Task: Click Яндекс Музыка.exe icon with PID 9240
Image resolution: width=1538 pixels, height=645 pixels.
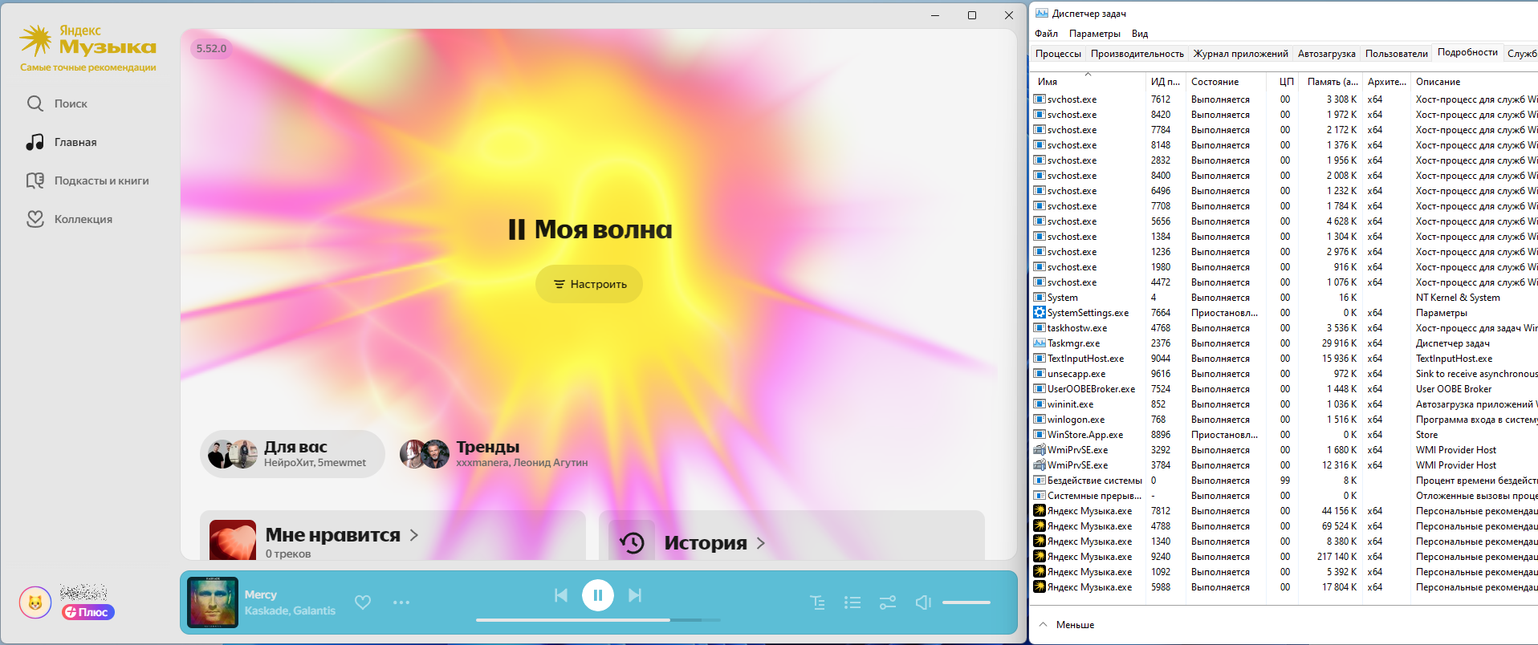Action: (x=1040, y=557)
